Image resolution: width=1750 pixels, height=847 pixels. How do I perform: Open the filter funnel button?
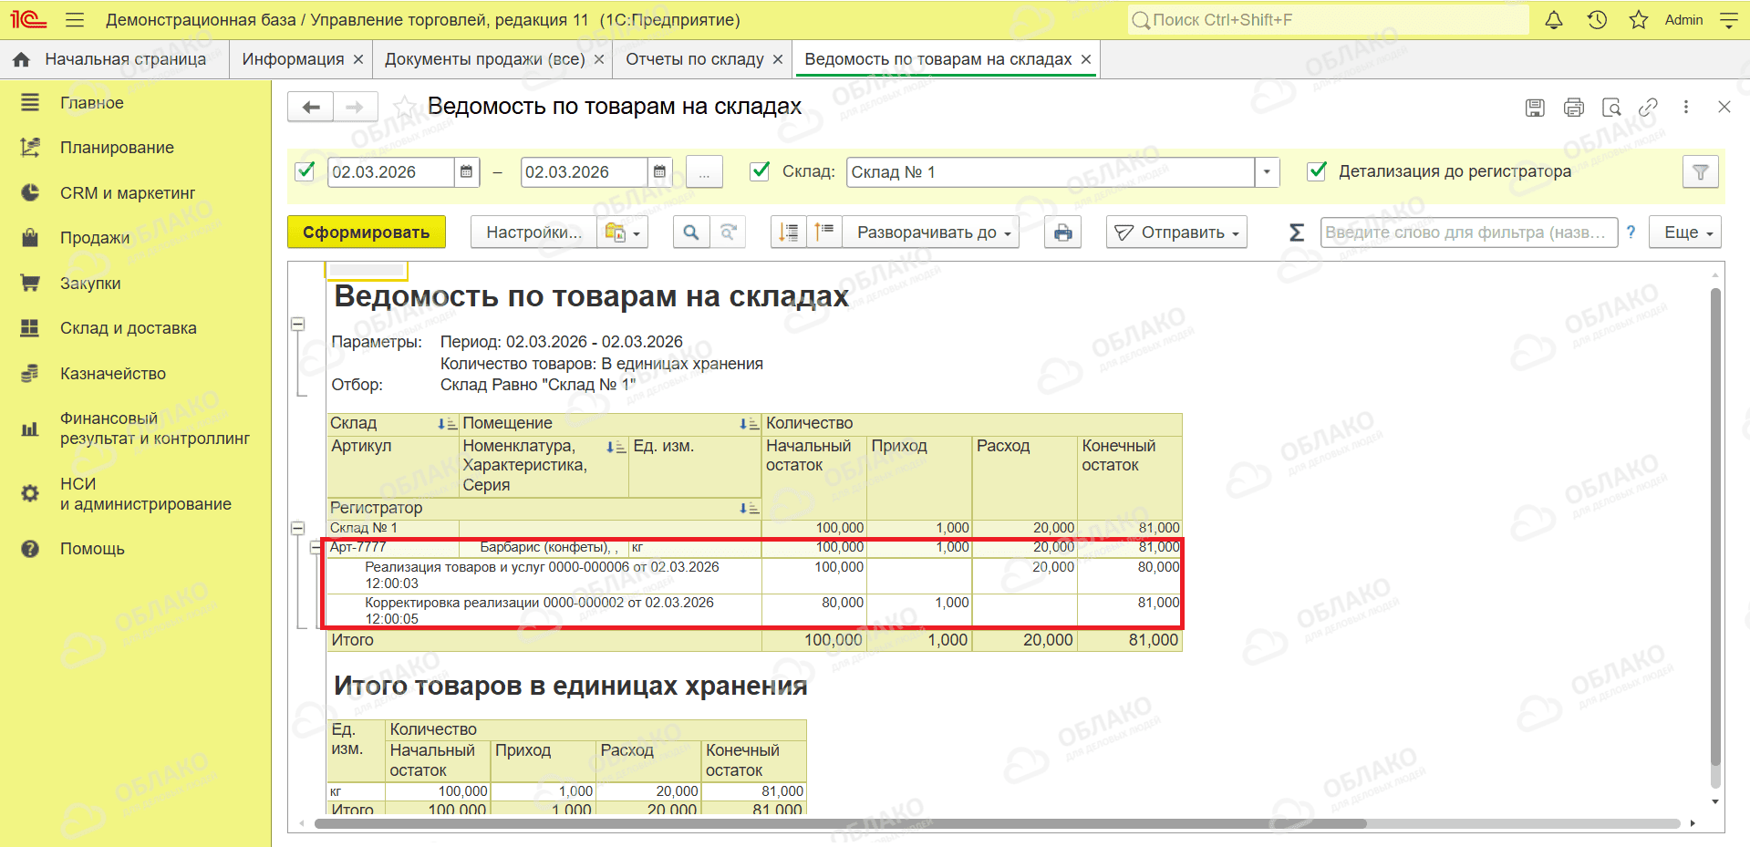tap(1700, 171)
